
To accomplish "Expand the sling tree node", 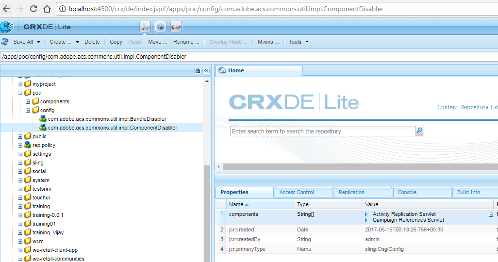I will pyautogui.click(x=20, y=163).
